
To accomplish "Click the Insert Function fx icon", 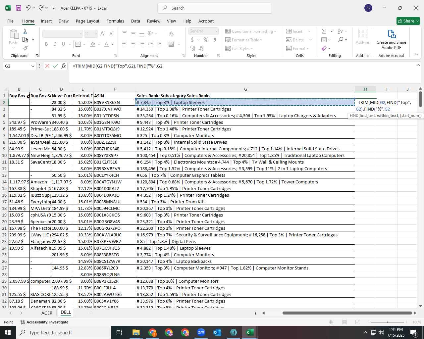I will coord(64,66).
